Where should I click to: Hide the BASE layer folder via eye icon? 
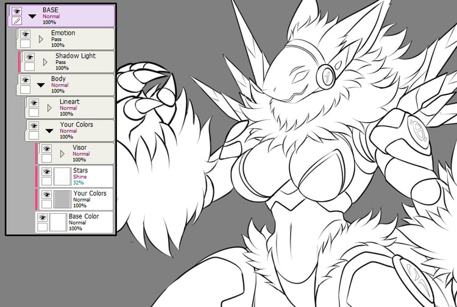(x=17, y=12)
